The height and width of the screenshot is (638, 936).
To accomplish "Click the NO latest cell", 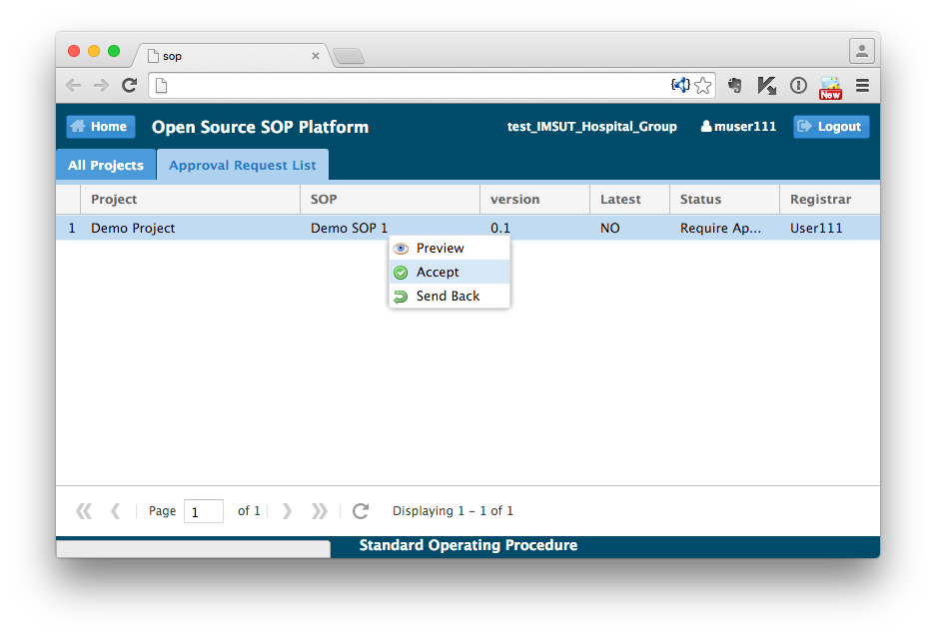I will pos(629,228).
